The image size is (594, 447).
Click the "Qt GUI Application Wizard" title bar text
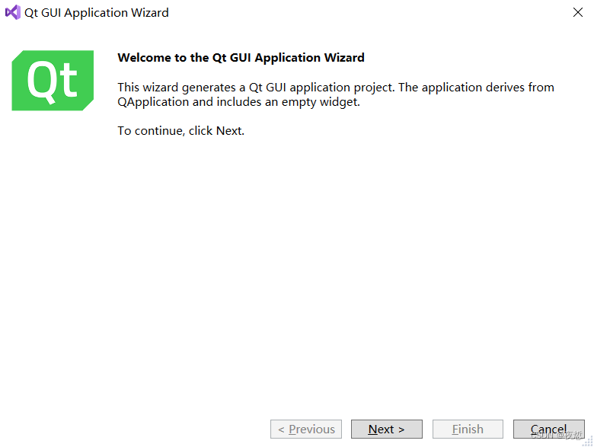[97, 12]
